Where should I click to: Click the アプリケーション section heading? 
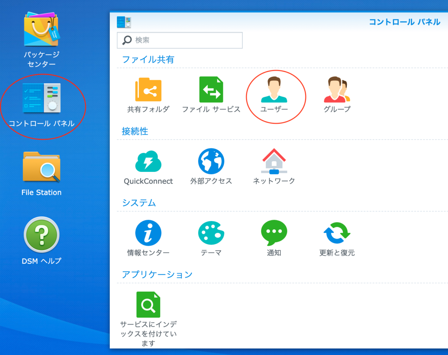click(157, 274)
